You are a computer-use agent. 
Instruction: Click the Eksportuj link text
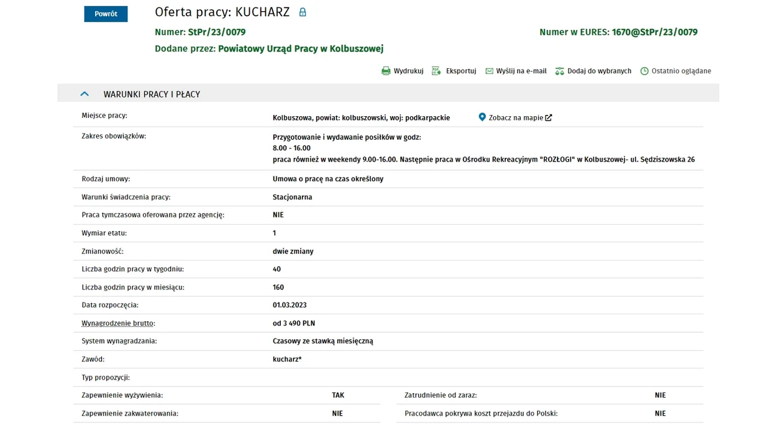tap(461, 71)
